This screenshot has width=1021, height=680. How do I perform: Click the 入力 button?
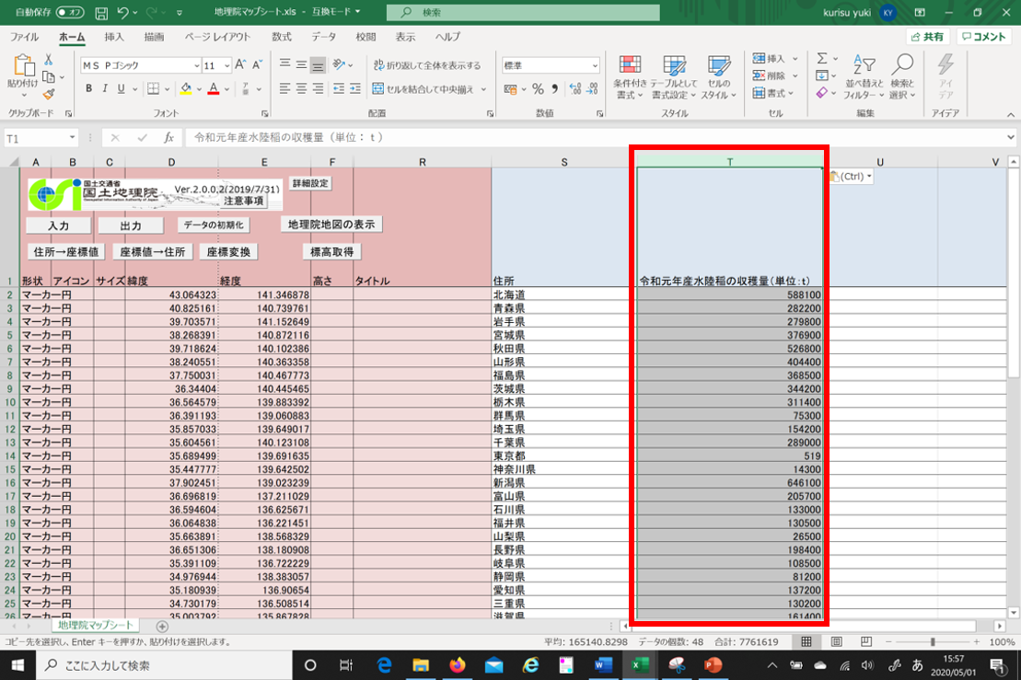coord(59,225)
